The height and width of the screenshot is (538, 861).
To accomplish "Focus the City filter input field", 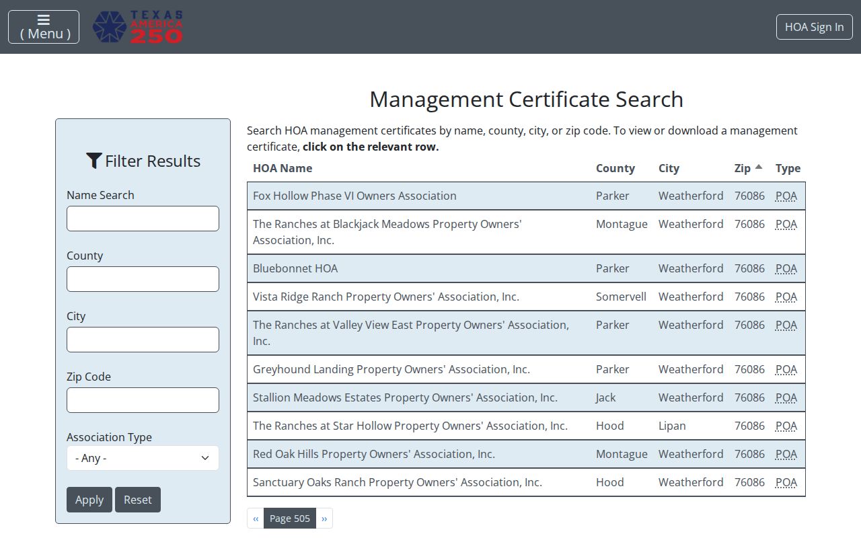I will click(143, 340).
